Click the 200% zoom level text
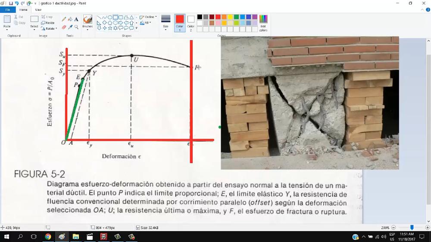431x242 pixels. (385, 228)
